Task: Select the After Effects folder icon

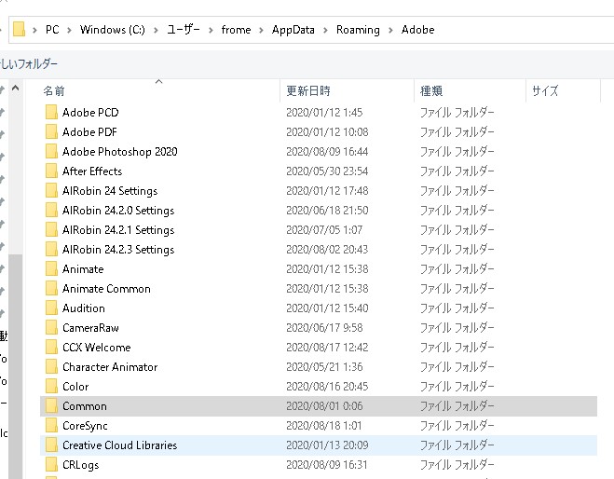Action: [51, 171]
